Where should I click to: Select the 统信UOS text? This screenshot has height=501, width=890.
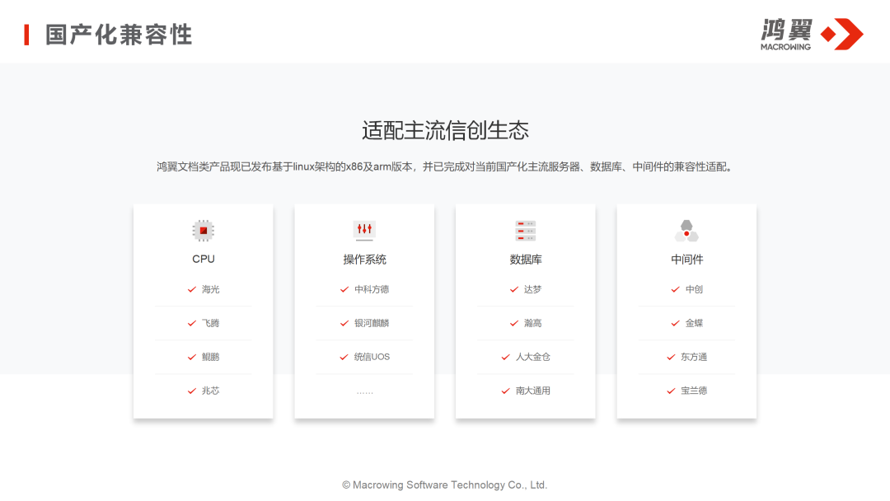[372, 357]
